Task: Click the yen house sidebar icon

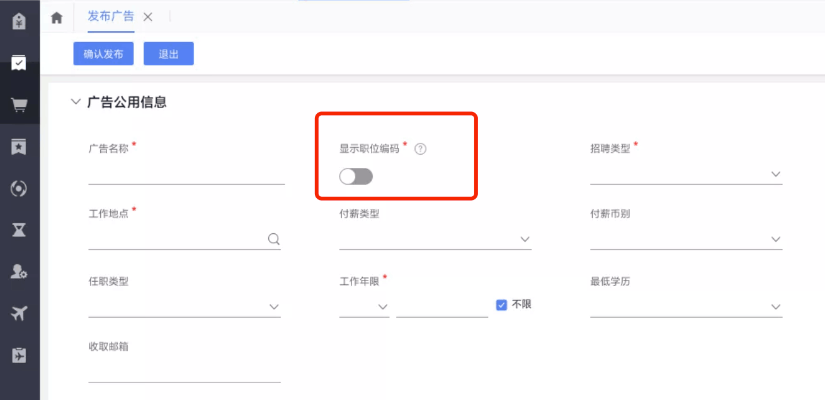Action: click(19, 21)
